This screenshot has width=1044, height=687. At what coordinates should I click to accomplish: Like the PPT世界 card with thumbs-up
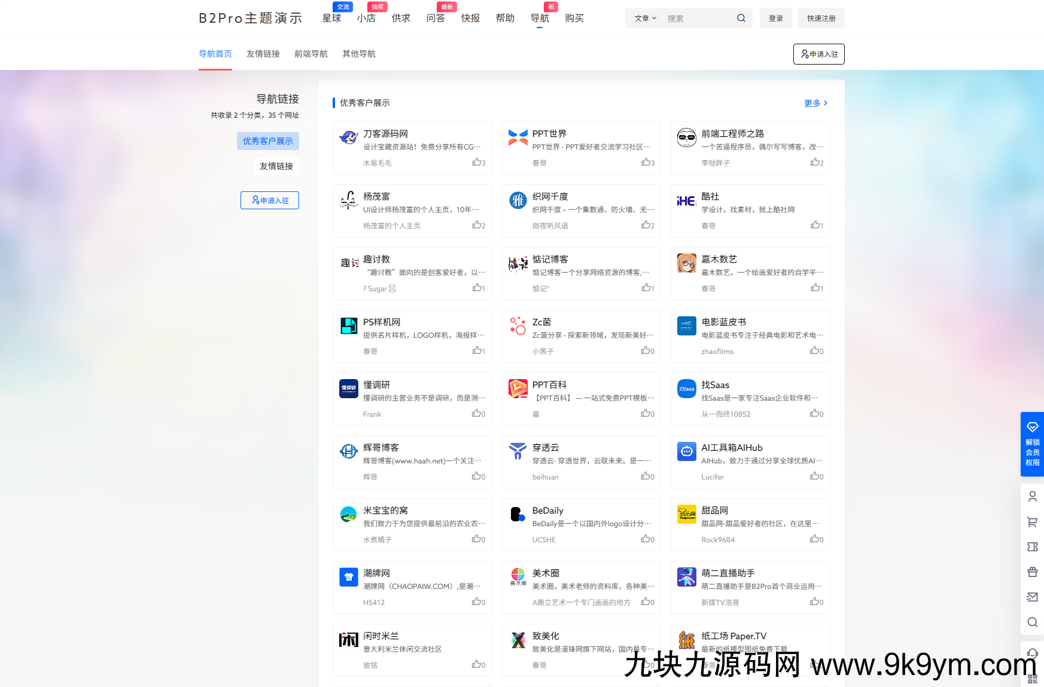(x=647, y=163)
